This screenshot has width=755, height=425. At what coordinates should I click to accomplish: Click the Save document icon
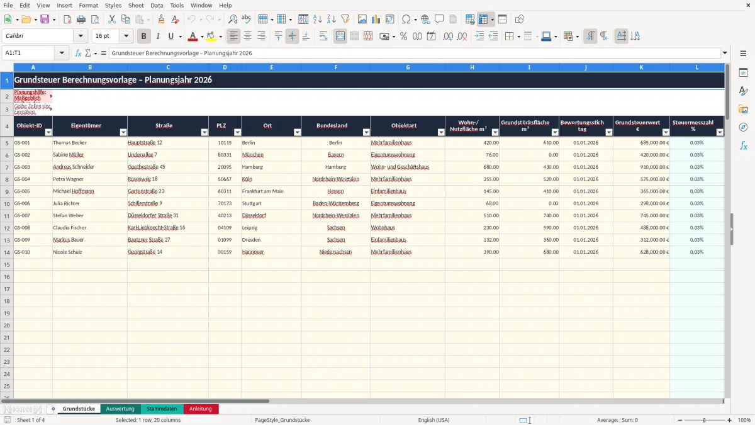point(45,20)
